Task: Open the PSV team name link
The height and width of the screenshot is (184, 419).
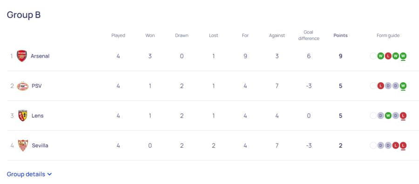Action: 37,86
